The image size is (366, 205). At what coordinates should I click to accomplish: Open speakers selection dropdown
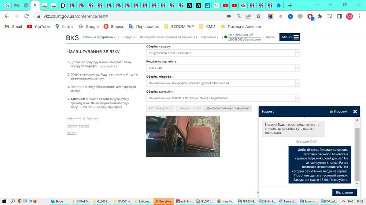[223, 98]
